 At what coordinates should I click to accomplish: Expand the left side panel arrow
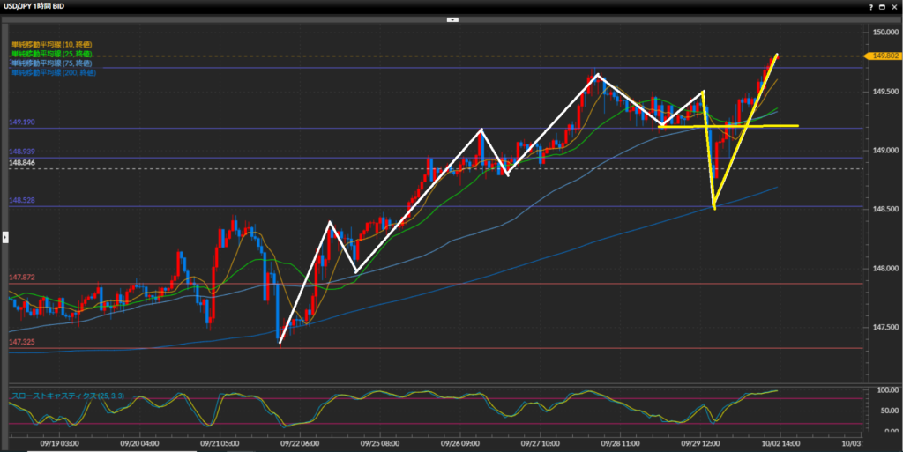tap(4, 236)
